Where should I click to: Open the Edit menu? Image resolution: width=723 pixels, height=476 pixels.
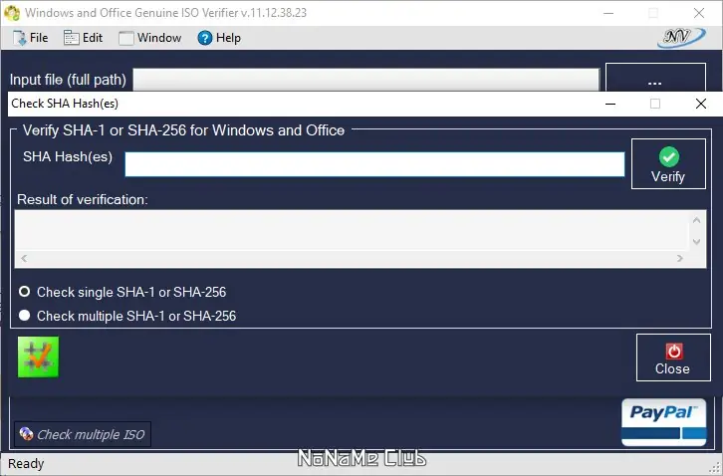click(x=84, y=38)
